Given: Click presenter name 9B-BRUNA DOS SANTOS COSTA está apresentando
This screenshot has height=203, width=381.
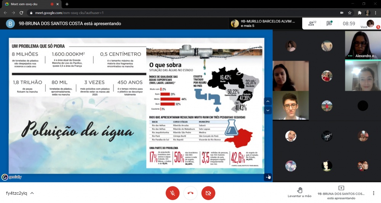Looking at the screenshot, I should tap(70, 24).
